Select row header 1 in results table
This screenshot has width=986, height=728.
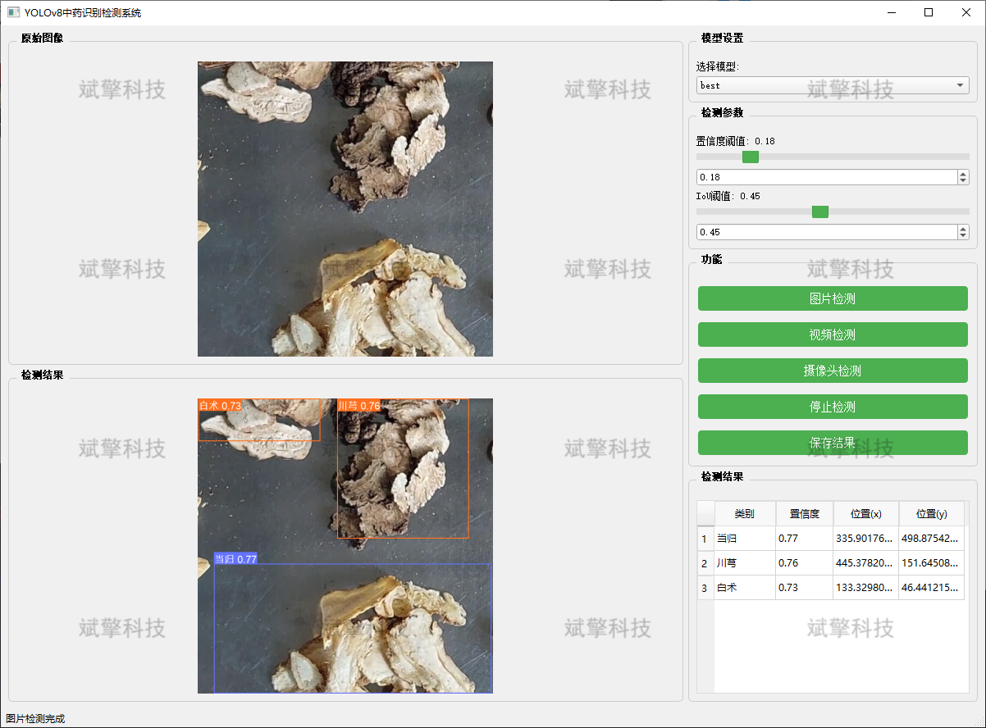pos(705,539)
